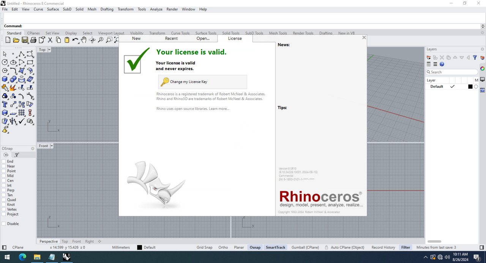The image size is (486, 263).
Task: Open the Layers panel gear options
Action: click(x=483, y=49)
